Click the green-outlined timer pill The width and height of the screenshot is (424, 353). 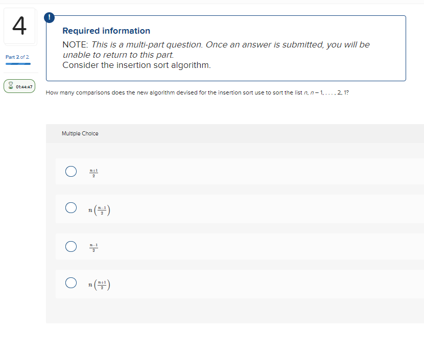click(19, 86)
